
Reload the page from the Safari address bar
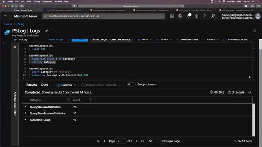183,6
